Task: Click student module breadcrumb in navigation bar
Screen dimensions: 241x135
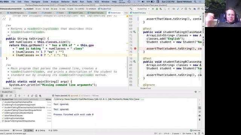Action: click(x=29, y=9)
